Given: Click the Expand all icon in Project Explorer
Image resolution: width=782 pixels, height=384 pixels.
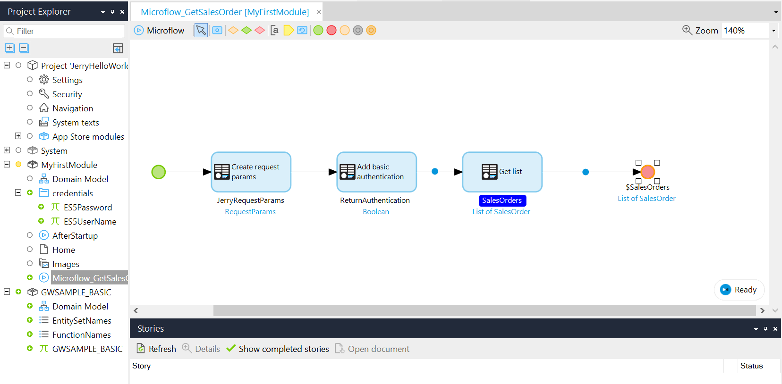Looking at the screenshot, I should 10,48.
